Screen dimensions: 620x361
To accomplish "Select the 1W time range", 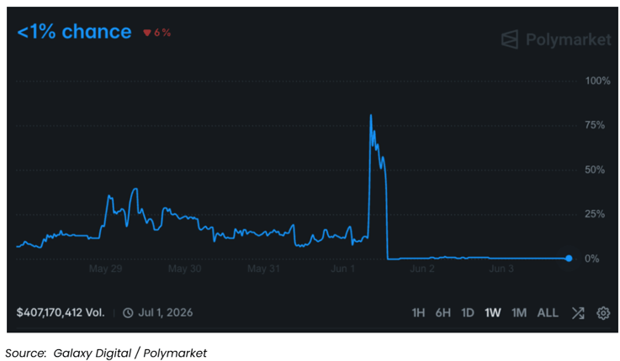I will [x=493, y=313].
